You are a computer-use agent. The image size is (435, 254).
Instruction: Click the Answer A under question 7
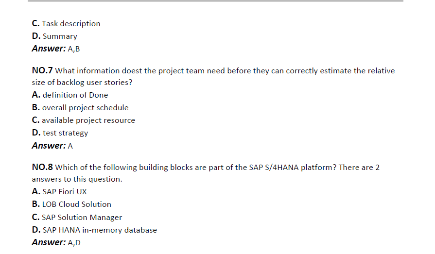[x=52, y=146]
